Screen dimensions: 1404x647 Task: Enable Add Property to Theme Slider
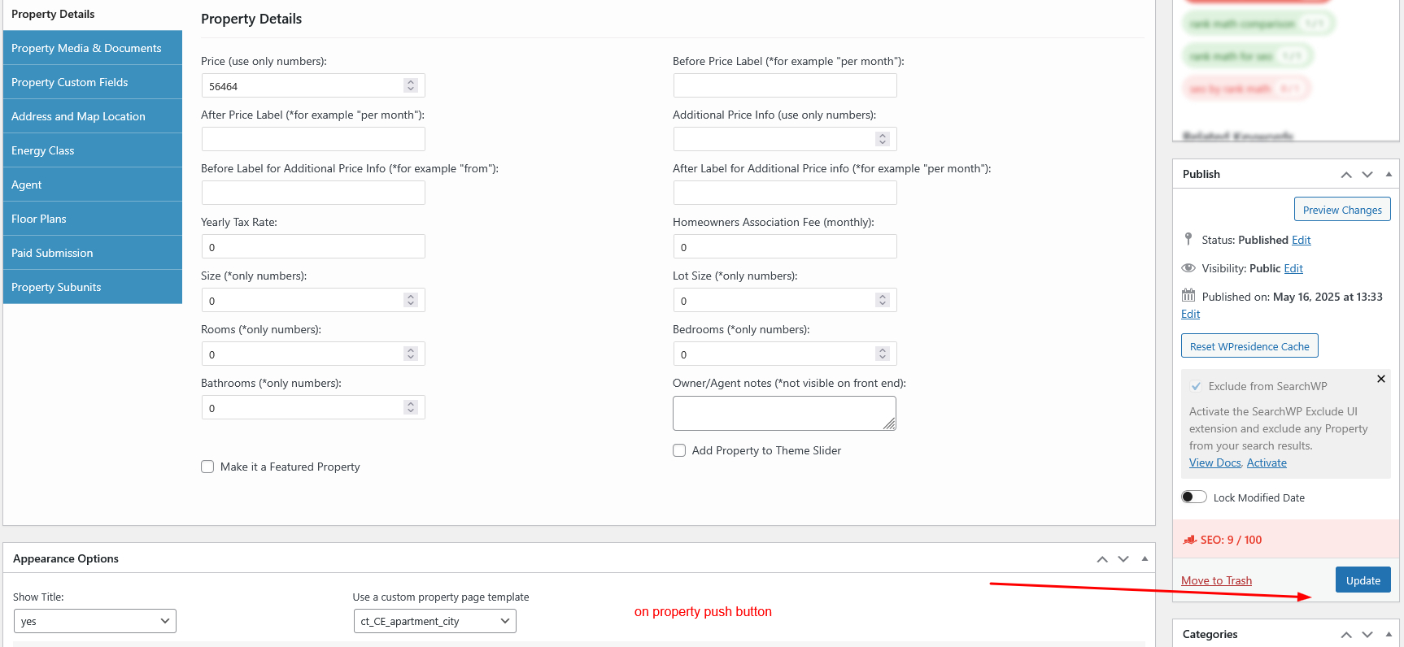[679, 450]
